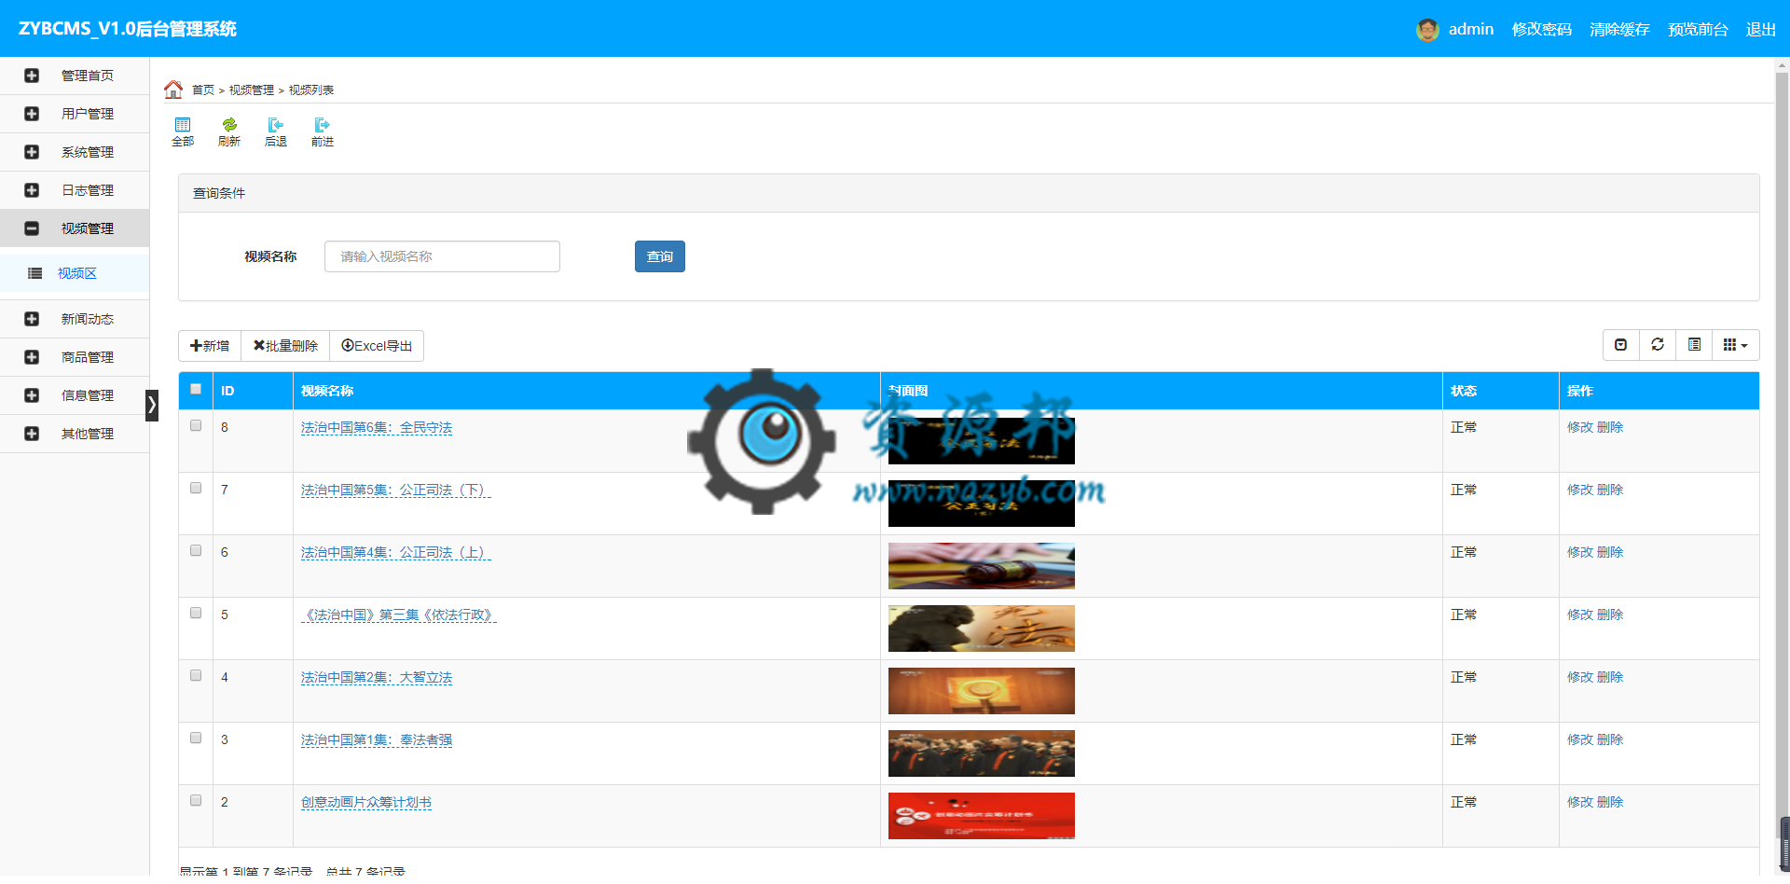Check the row with ID 5

pos(196,614)
